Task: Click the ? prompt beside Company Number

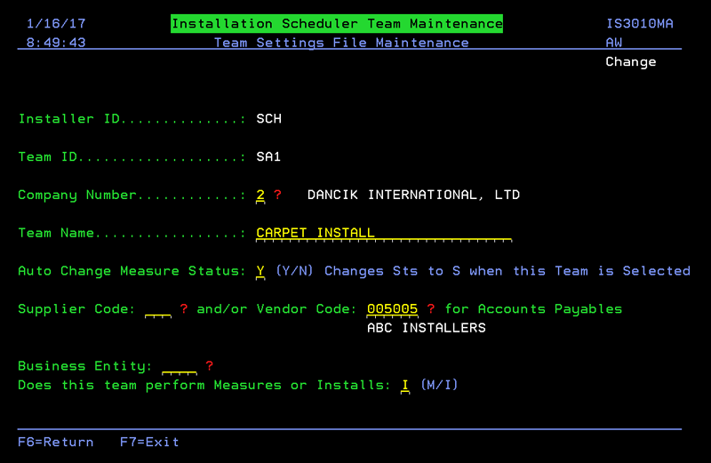Action: click(277, 196)
